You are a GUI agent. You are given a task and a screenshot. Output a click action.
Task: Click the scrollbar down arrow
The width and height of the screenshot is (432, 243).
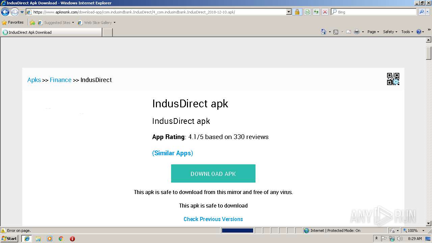tap(429, 223)
